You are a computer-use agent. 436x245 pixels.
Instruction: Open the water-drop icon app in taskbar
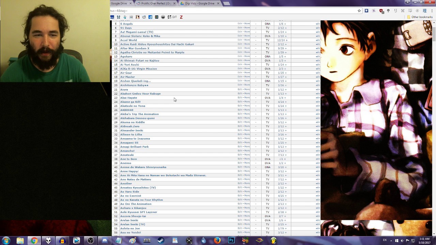[x=203, y=241]
